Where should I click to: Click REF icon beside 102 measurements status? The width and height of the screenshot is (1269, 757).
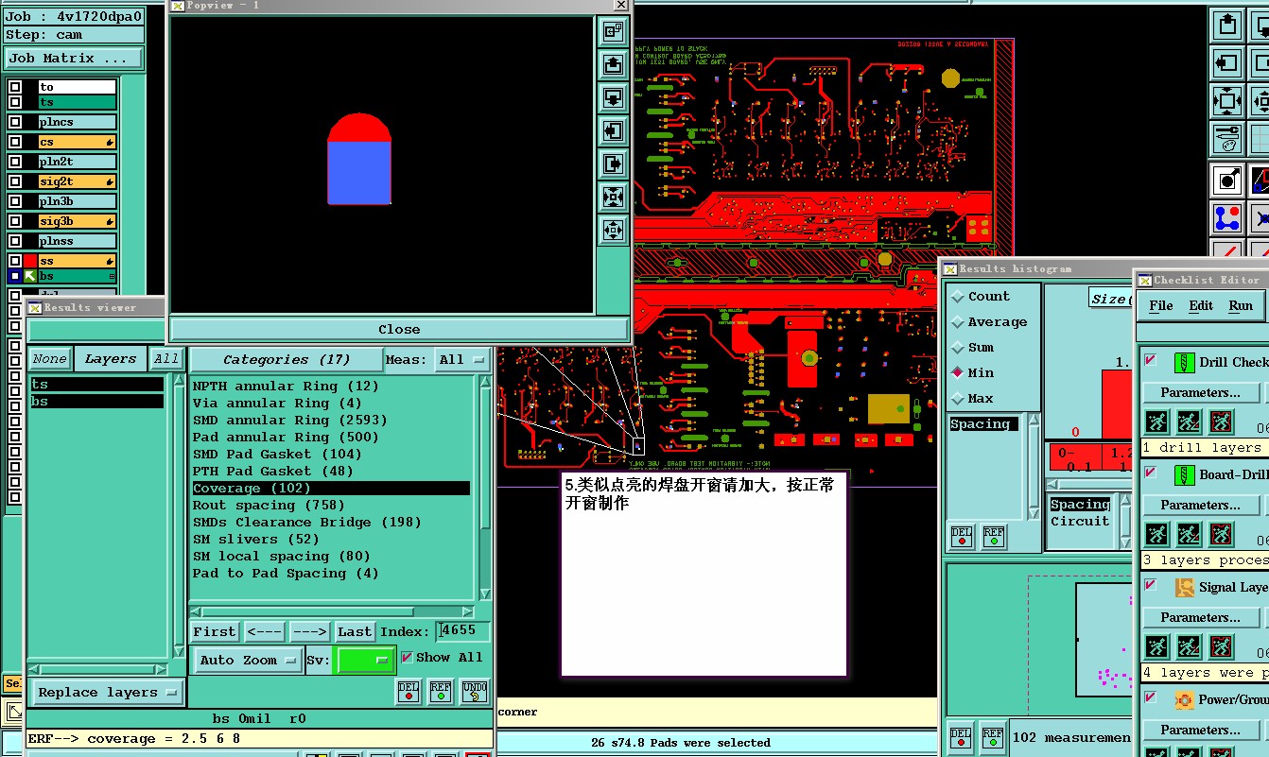993,737
